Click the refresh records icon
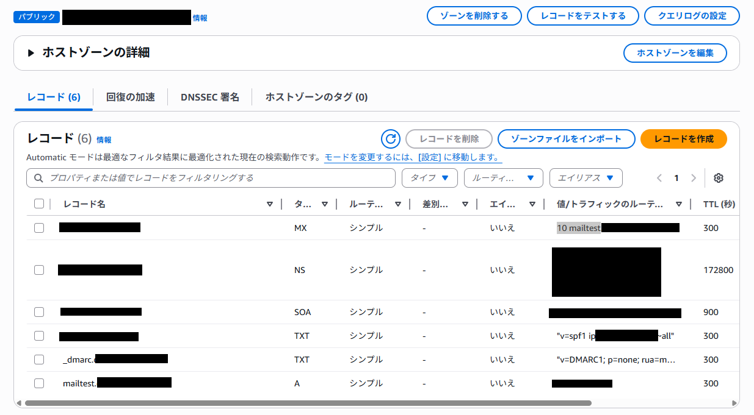Image resolution: width=754 pixels, height=415 pixels. coord(391,139)
